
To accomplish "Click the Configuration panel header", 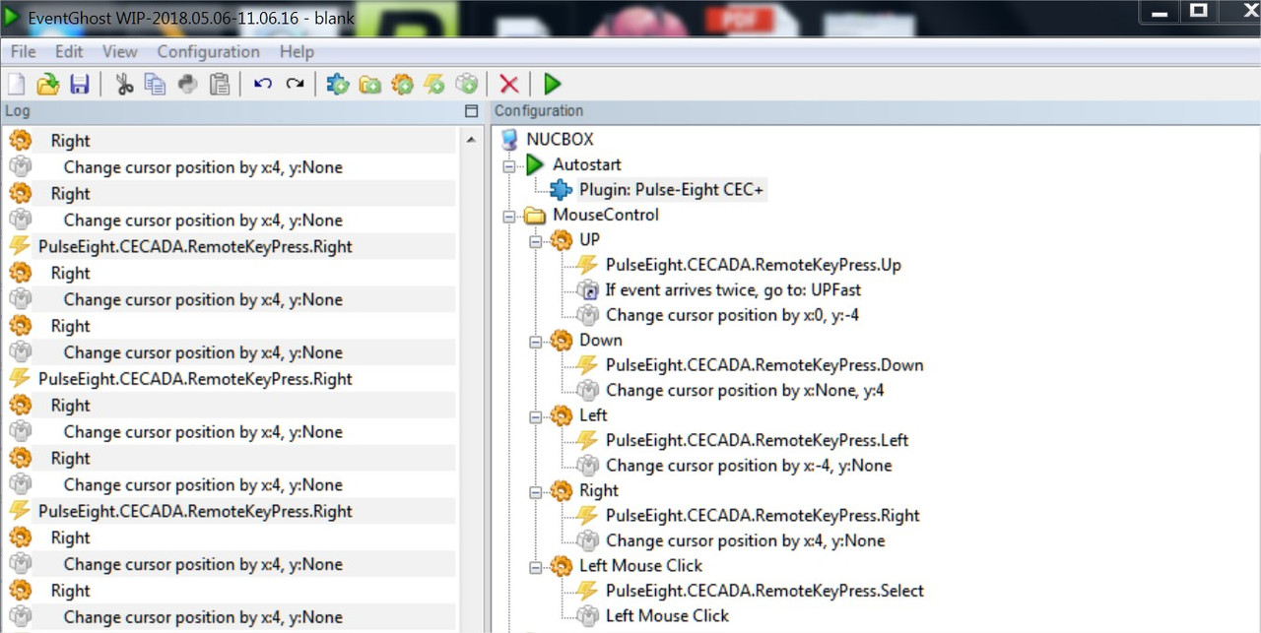I will [x=876, y=111].
